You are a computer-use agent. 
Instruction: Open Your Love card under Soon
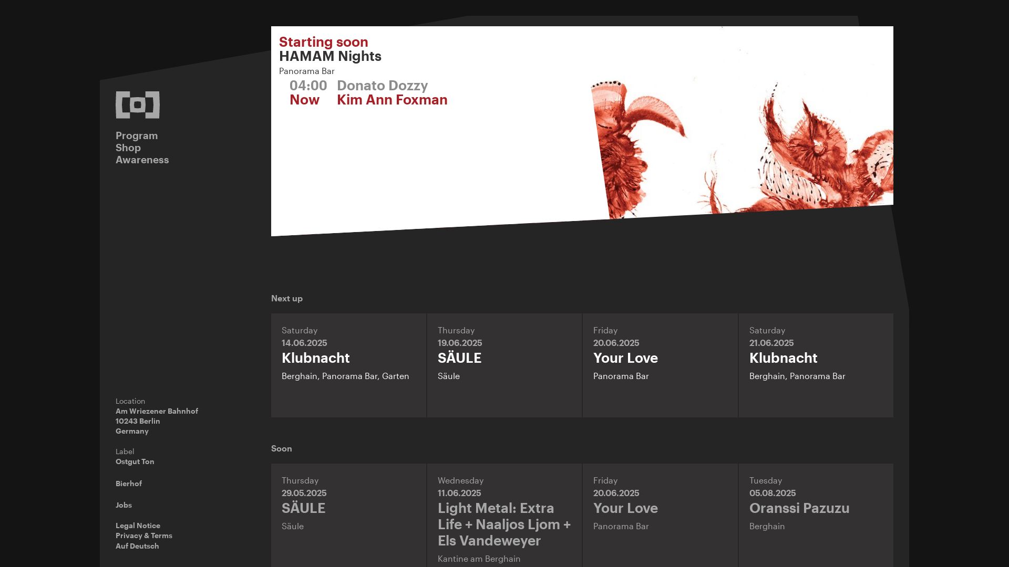660,515
